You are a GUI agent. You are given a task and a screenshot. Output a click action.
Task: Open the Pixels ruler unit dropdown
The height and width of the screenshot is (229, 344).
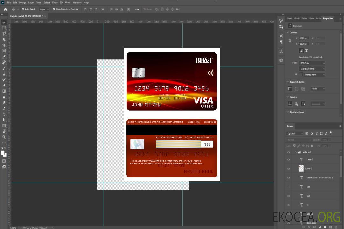[318, 88]
